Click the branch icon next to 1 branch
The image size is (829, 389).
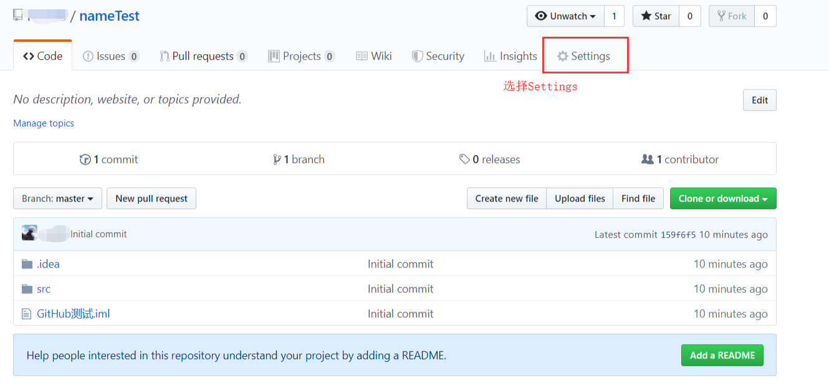pyautogui.click(x=276, y=159)
